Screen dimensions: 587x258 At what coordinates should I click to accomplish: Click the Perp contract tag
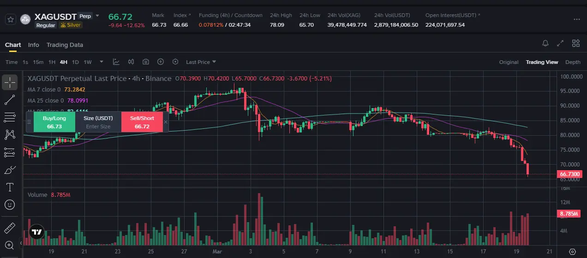85,16
